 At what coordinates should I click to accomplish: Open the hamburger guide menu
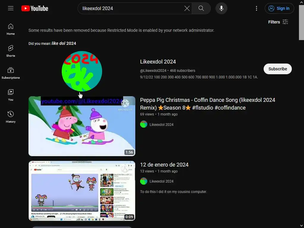pyautogui.click(x=11, y=8)
